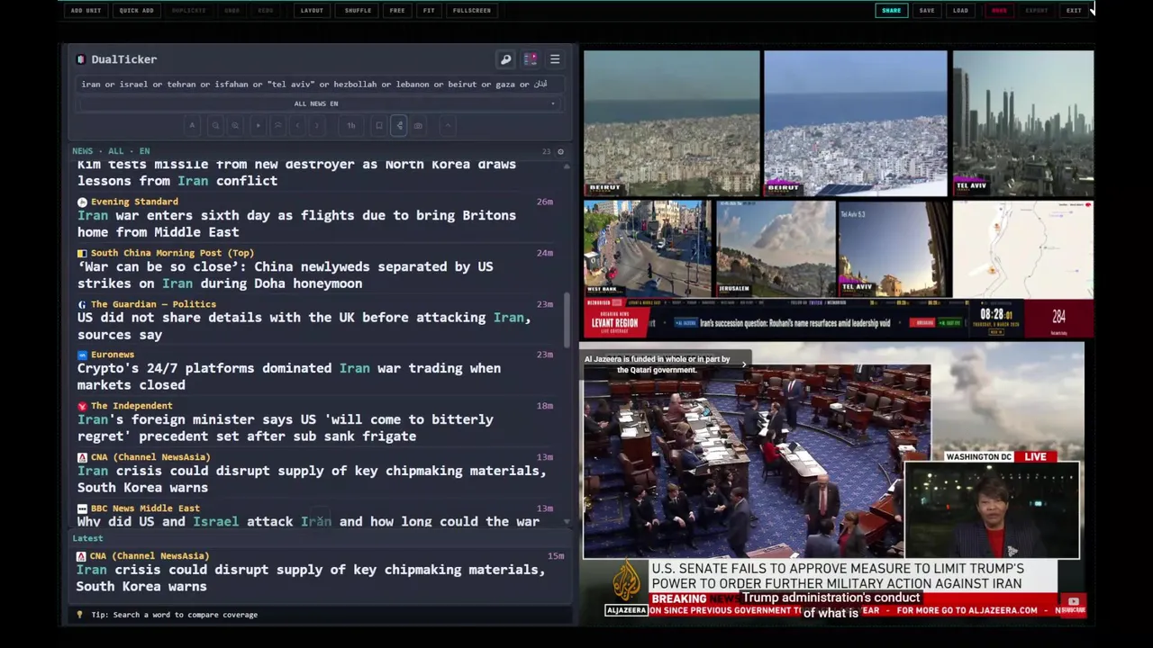Click the South China Morning Post source icon
This screenshot has height=648, width=1153.
(x=82, y=253)
